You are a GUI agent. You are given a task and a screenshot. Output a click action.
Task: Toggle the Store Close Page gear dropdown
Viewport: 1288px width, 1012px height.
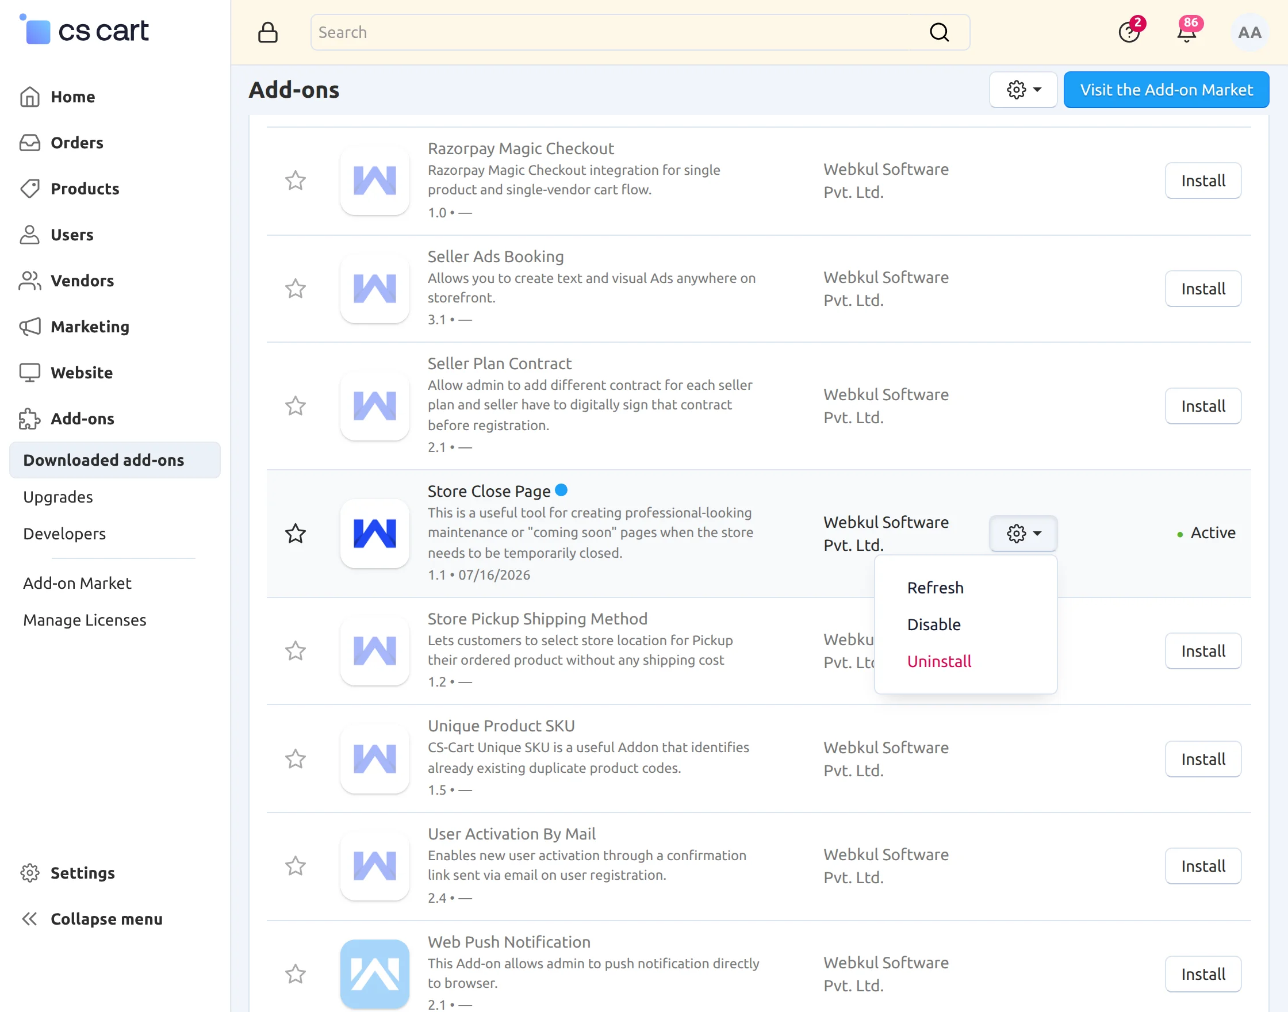[1023, 533]
